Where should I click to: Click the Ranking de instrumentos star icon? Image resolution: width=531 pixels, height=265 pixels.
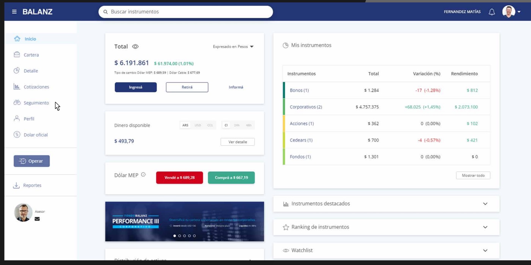coord(286,227)
